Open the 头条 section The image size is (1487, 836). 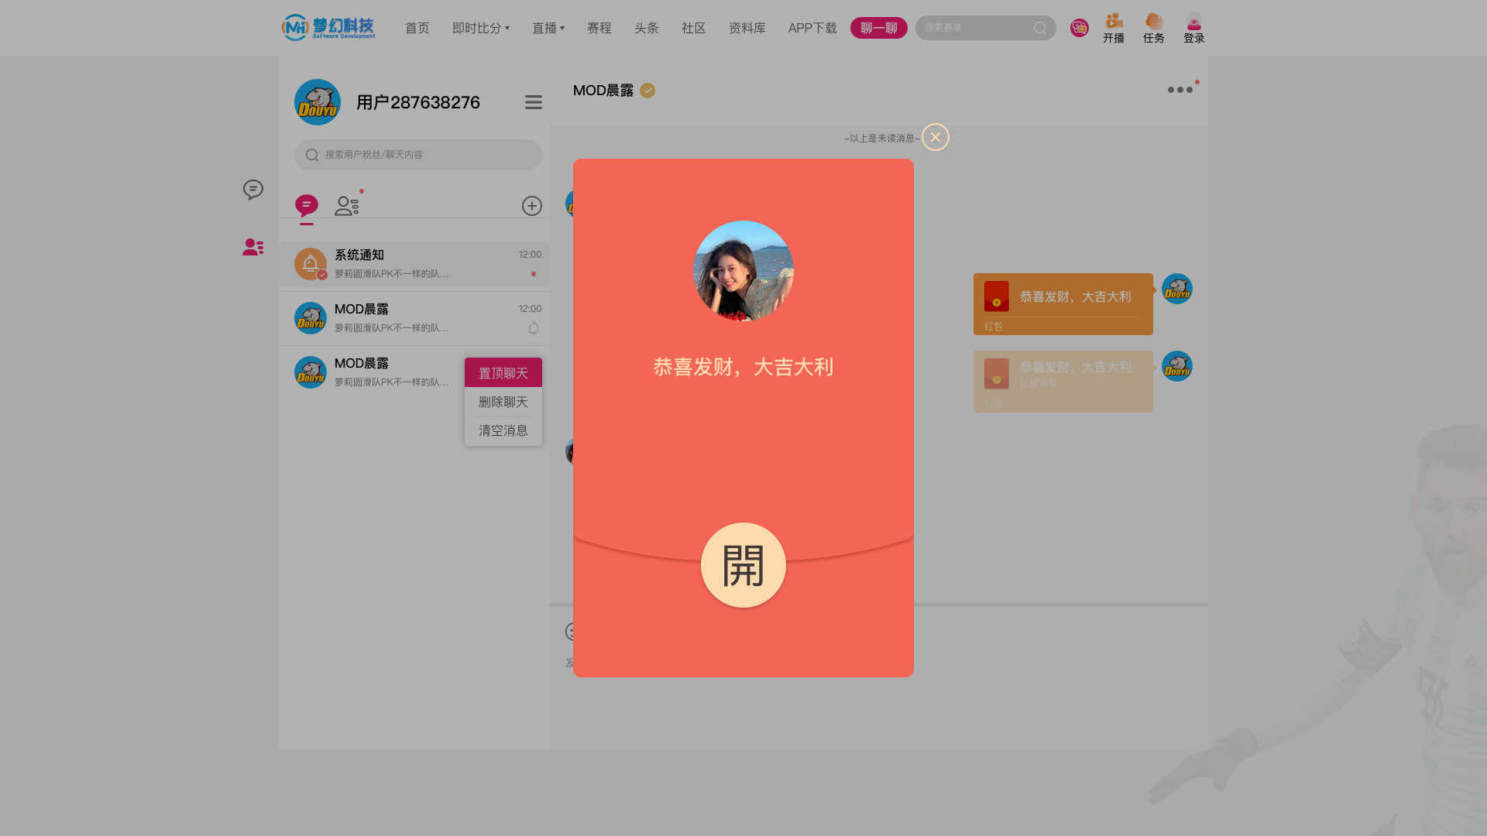[646, 28]
